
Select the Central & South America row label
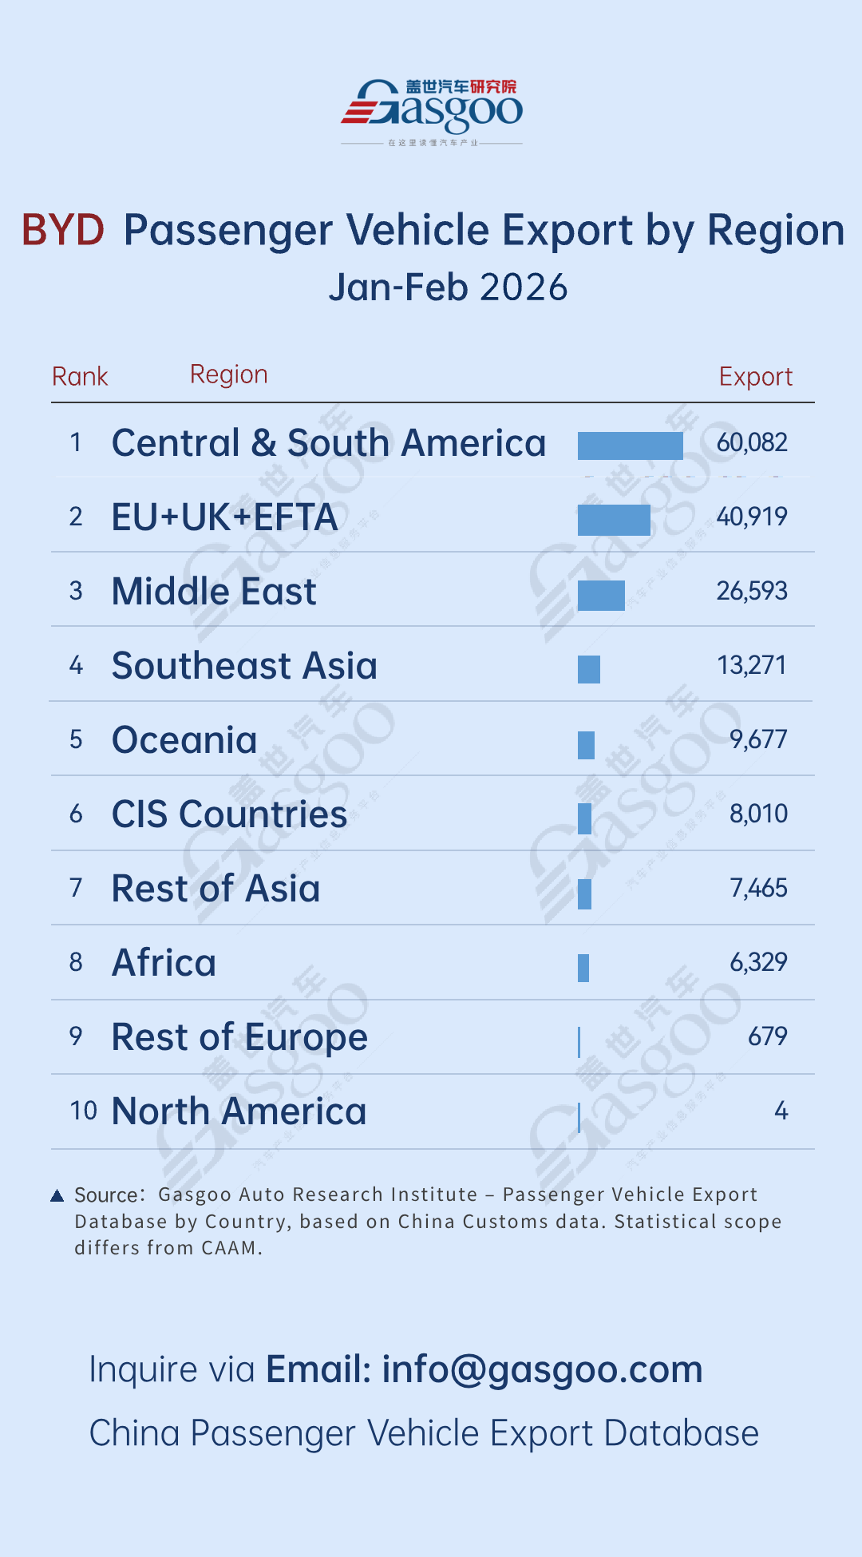(329, 443)
